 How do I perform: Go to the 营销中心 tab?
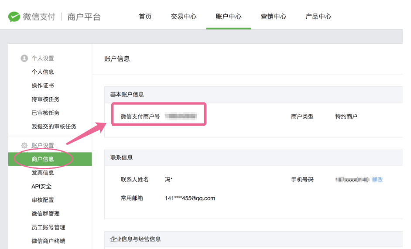click(274, 17)
